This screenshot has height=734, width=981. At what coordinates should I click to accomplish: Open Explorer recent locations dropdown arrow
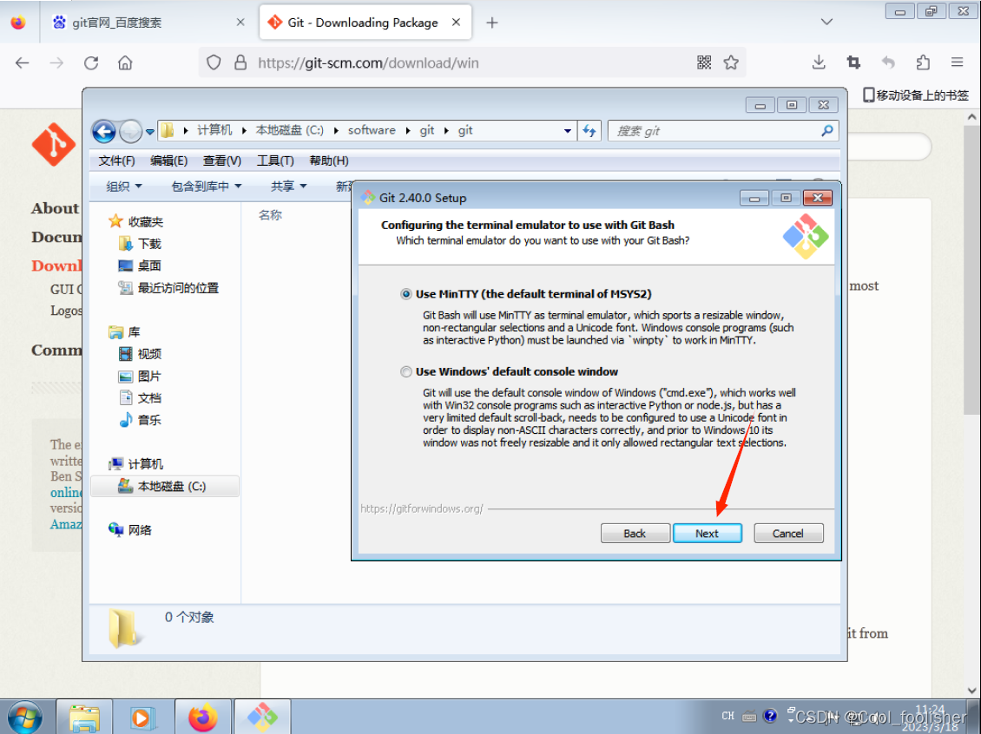(150, 132)
